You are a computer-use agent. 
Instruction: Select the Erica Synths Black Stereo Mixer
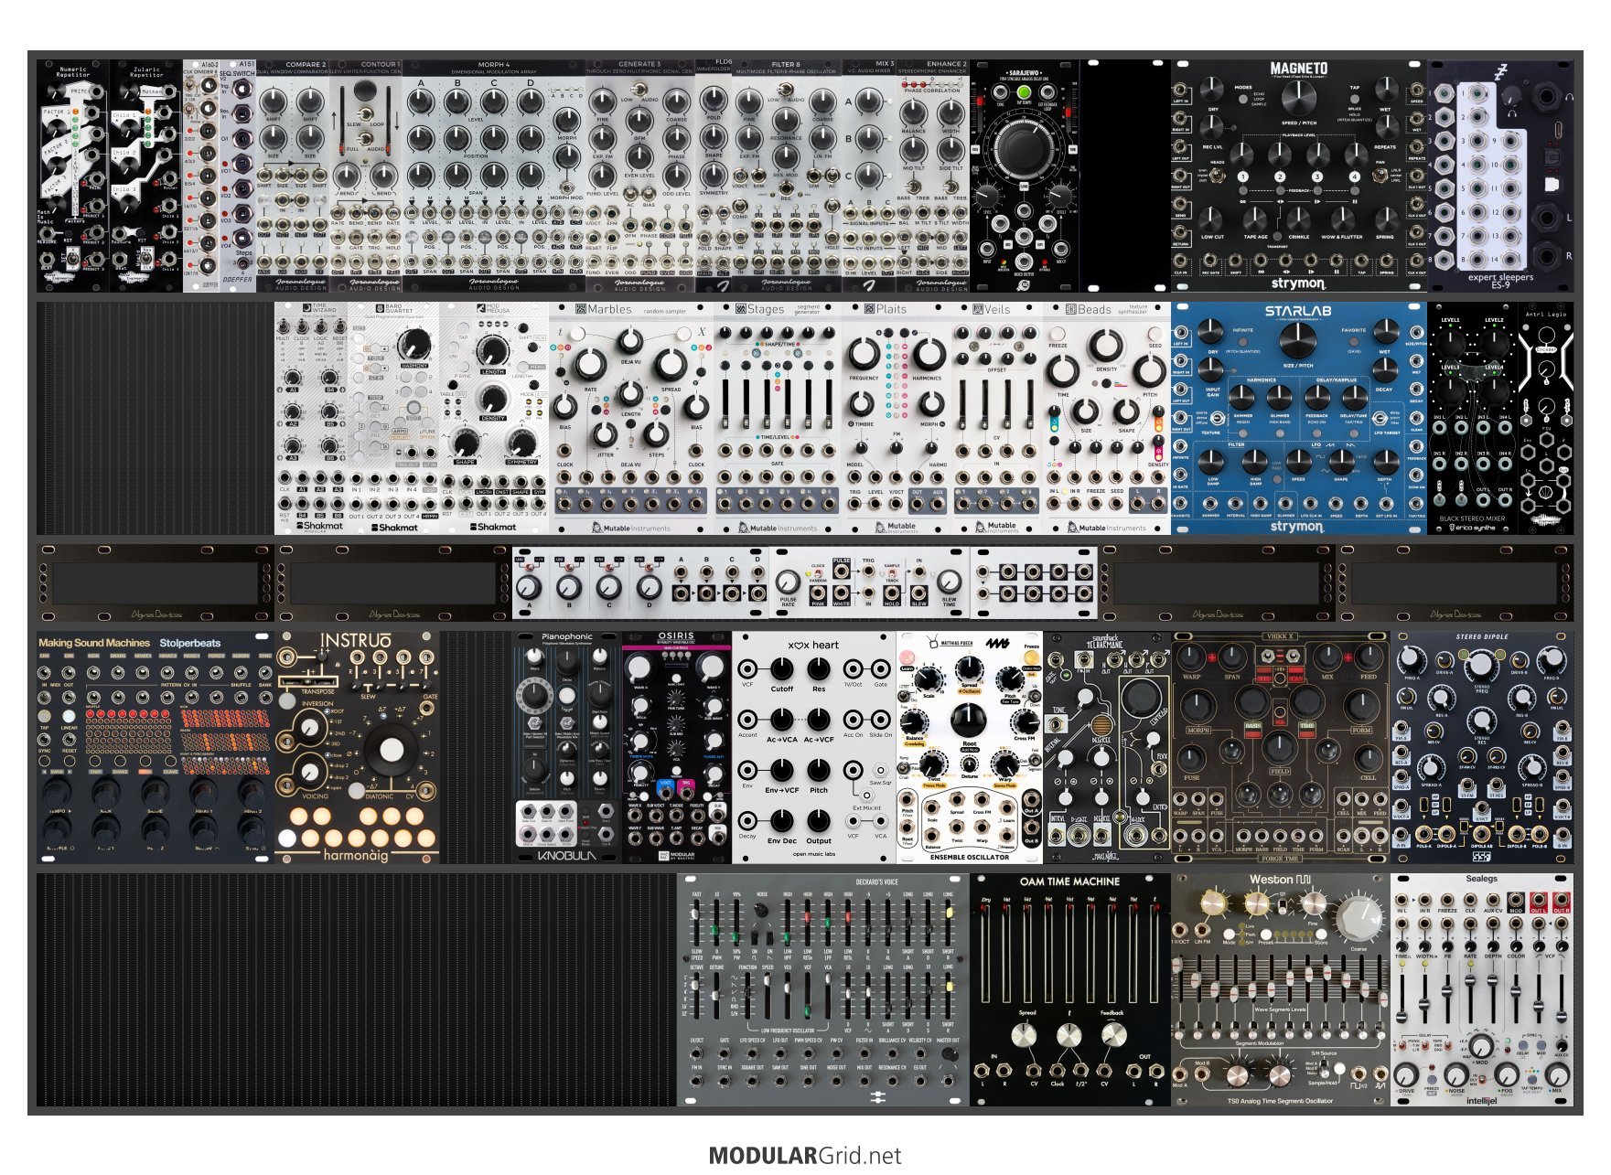pos(1473,418)
